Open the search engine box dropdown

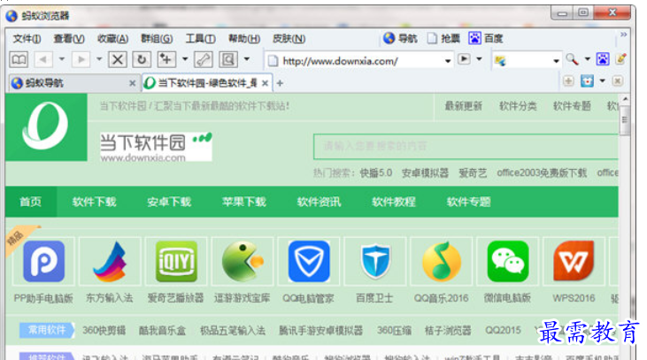[556, 61]
